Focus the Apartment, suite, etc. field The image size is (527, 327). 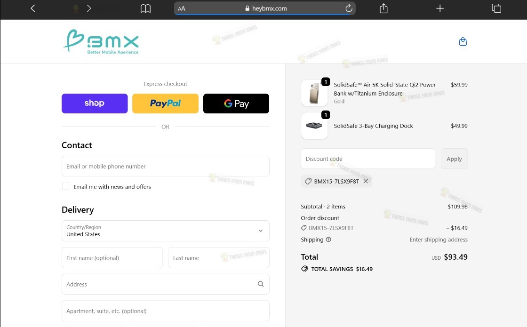coord(165,311)
